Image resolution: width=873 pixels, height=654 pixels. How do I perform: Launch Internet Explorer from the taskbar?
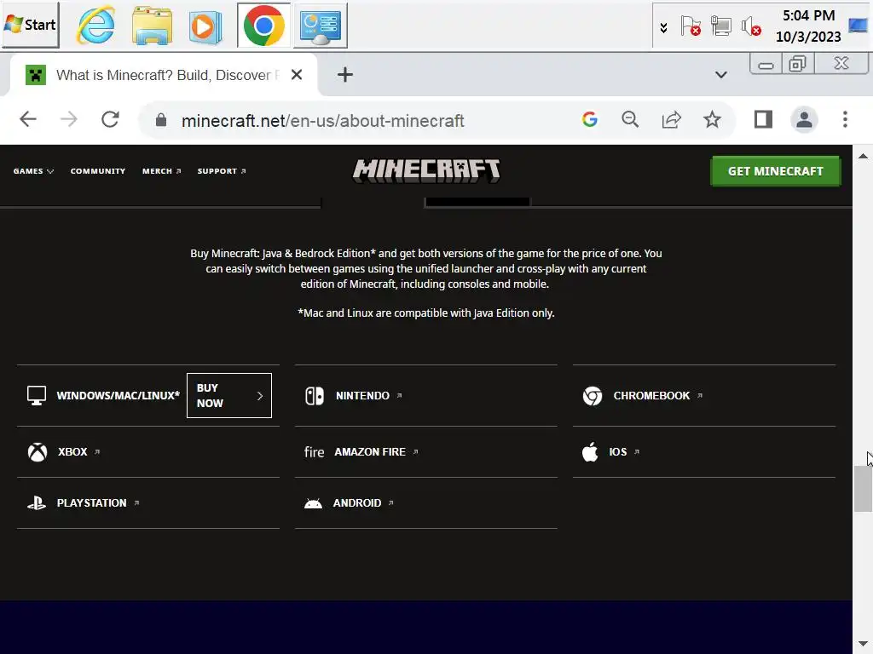(95, 26)
